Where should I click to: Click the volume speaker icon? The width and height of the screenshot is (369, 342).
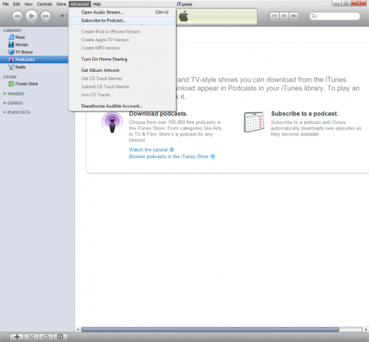tap(62, 16)
